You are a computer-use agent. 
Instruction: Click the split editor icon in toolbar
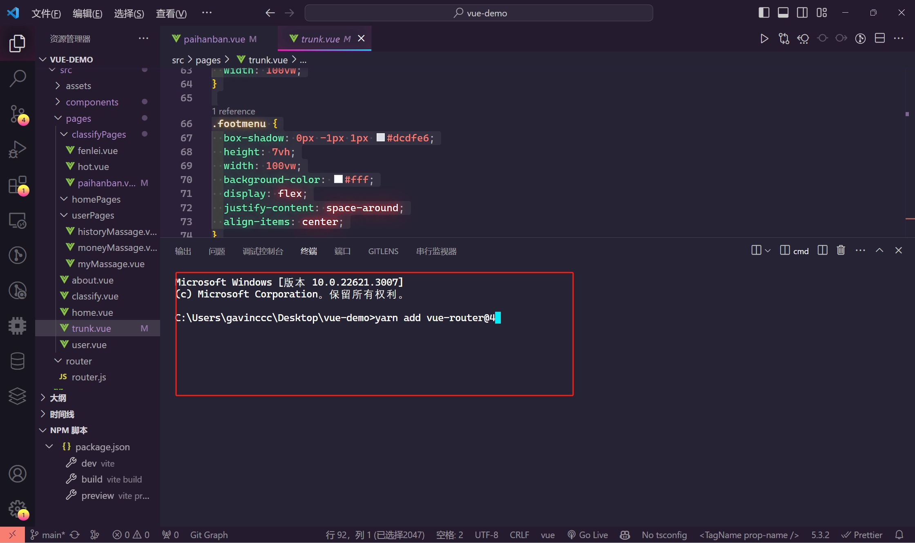tap(879, 38)
